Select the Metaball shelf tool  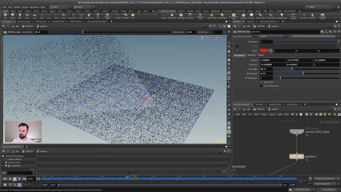(126, 15)
